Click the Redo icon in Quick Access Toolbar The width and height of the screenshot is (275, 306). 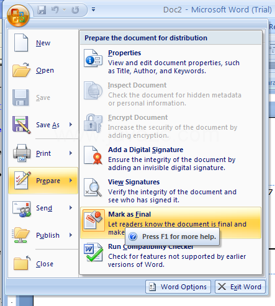pyautogui.click(x=75, y=10)
